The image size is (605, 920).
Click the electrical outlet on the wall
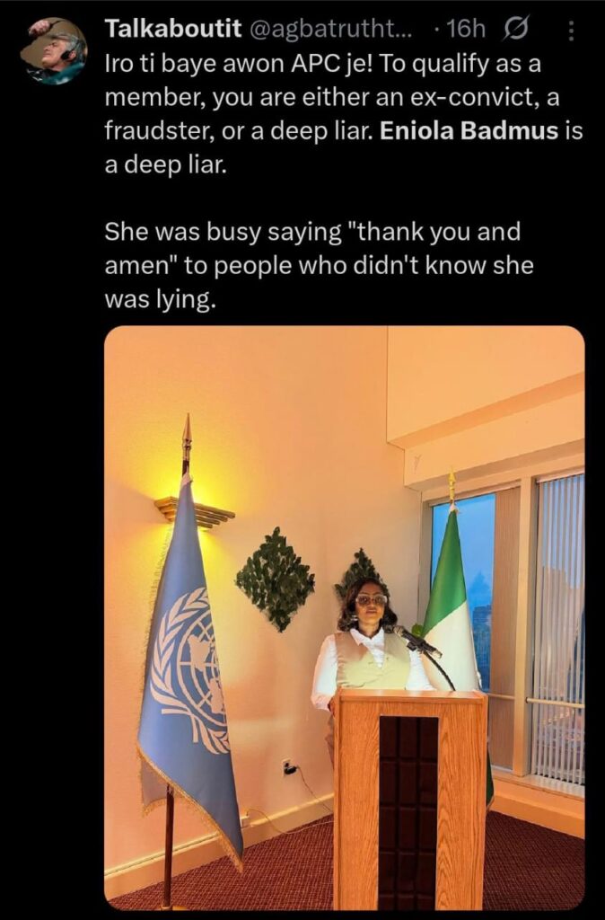click(x=288, y=767)
